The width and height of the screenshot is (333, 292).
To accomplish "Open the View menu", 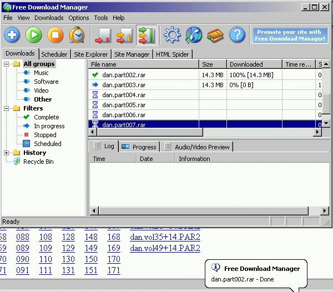I will pos(23,18).
